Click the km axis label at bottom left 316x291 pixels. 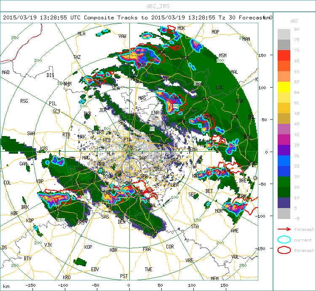click(6, 286)
